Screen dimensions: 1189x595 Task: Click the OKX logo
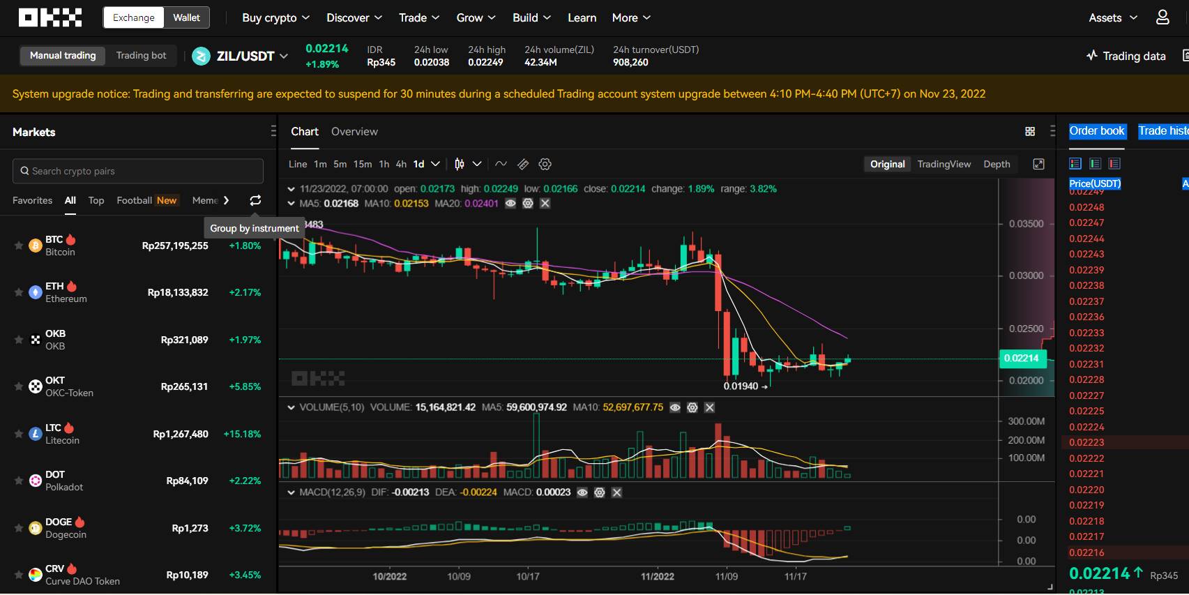[50, 17]
